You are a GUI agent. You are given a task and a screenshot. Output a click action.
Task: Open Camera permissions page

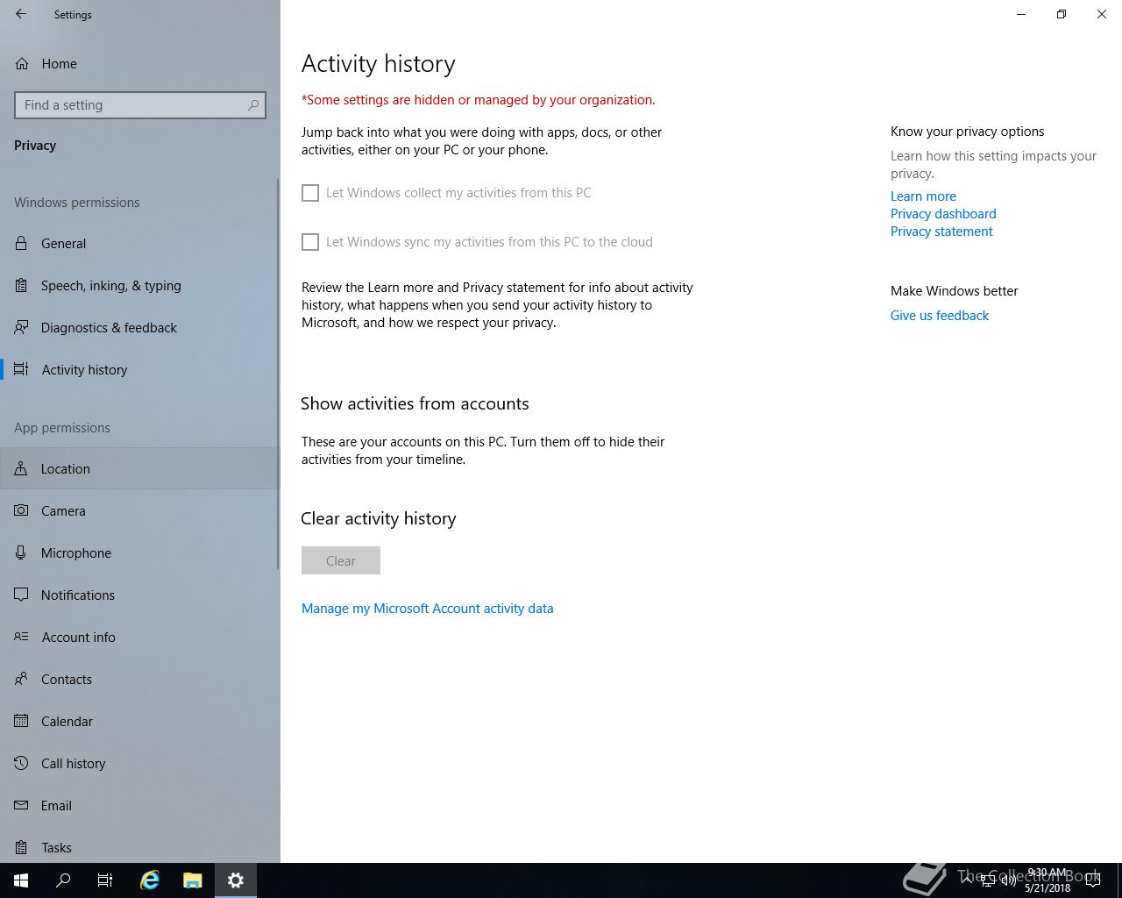pos(140,510)
